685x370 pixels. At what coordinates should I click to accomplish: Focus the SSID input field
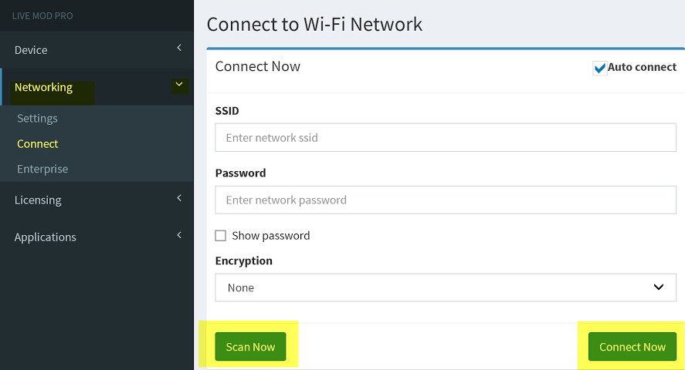(446, 138)
